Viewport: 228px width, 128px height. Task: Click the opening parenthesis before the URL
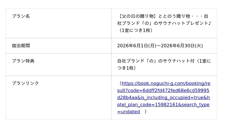(120, 83)
